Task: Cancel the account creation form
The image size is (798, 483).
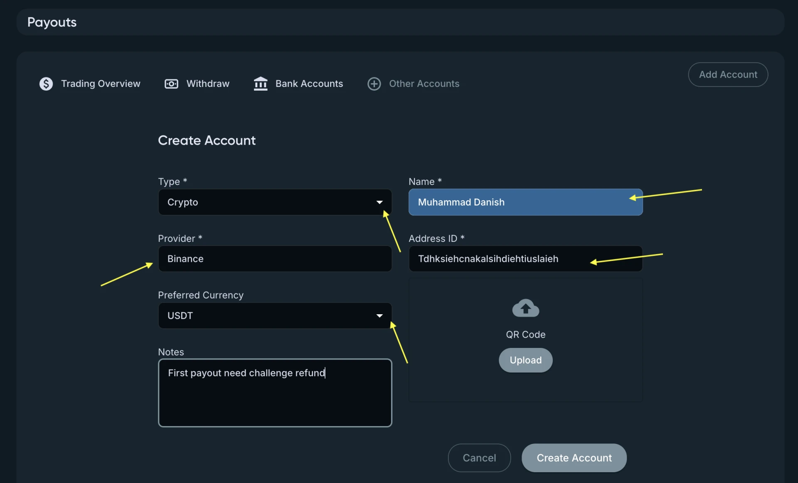Action: coord(479,458)
